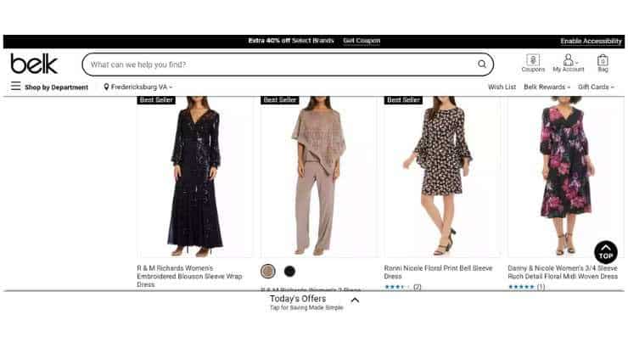
Task: Open the Coupons icon
Action: [533, 64]
